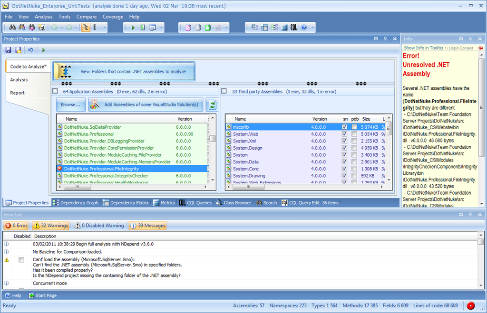Toggle the 39 Messages filter
The height and width of the screenshot is (313, 487).
(148, 226)
